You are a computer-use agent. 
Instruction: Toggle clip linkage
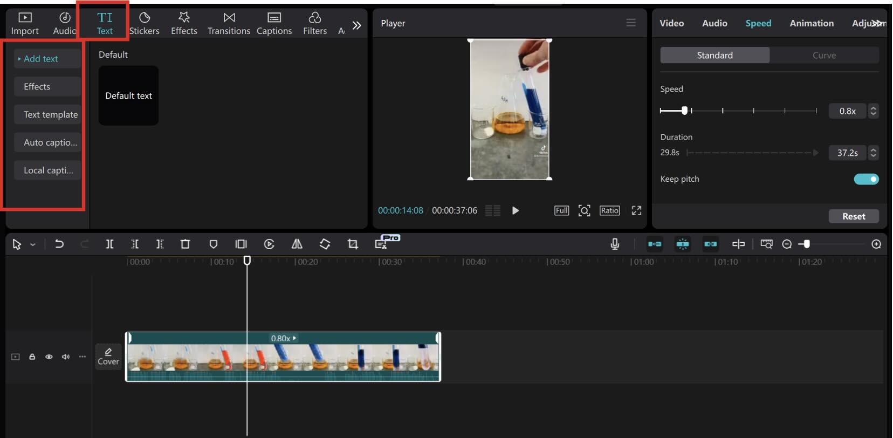pyautogui.click(x=711, y=244)
